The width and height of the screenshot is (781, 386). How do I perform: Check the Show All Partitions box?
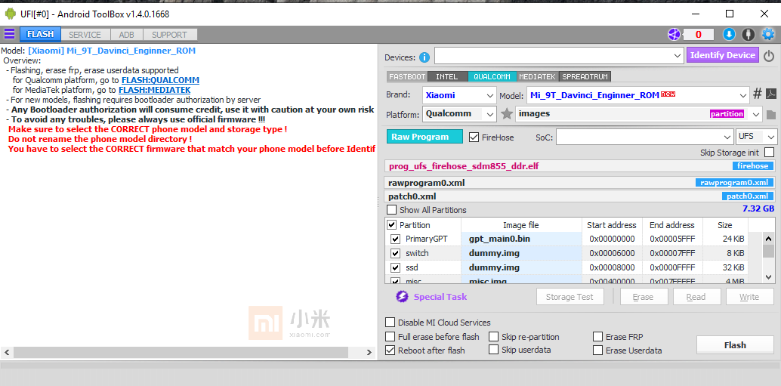pos(392,210)
